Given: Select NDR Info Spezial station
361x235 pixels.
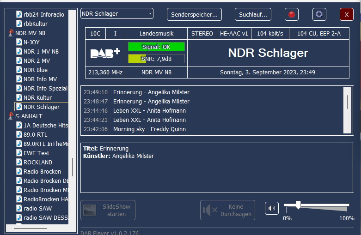Looking at the screenshot, I should pos(45,88).
